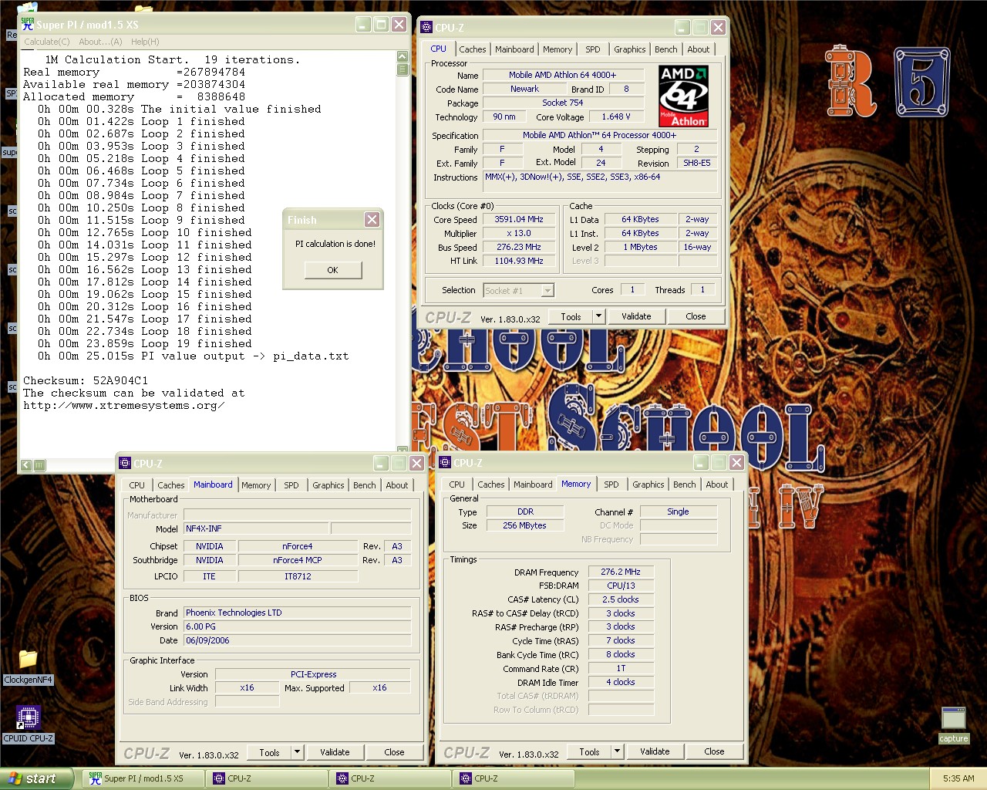Click OK in PI calculation done dialog
This screenshot has width=987, height=790.
[x=332, y=270]
